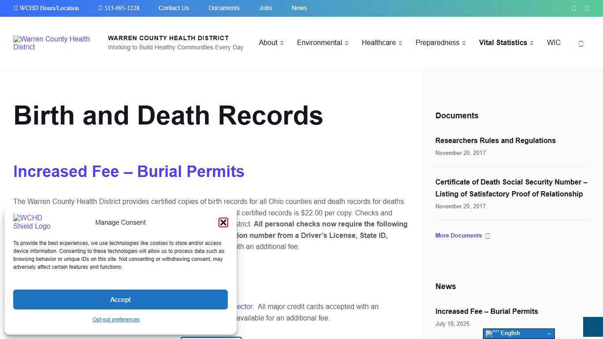Open Opt-out preferences
Image resolution: width=603 pixels, height=339 pixels.
pyautogui.click(x=116, y=319)
